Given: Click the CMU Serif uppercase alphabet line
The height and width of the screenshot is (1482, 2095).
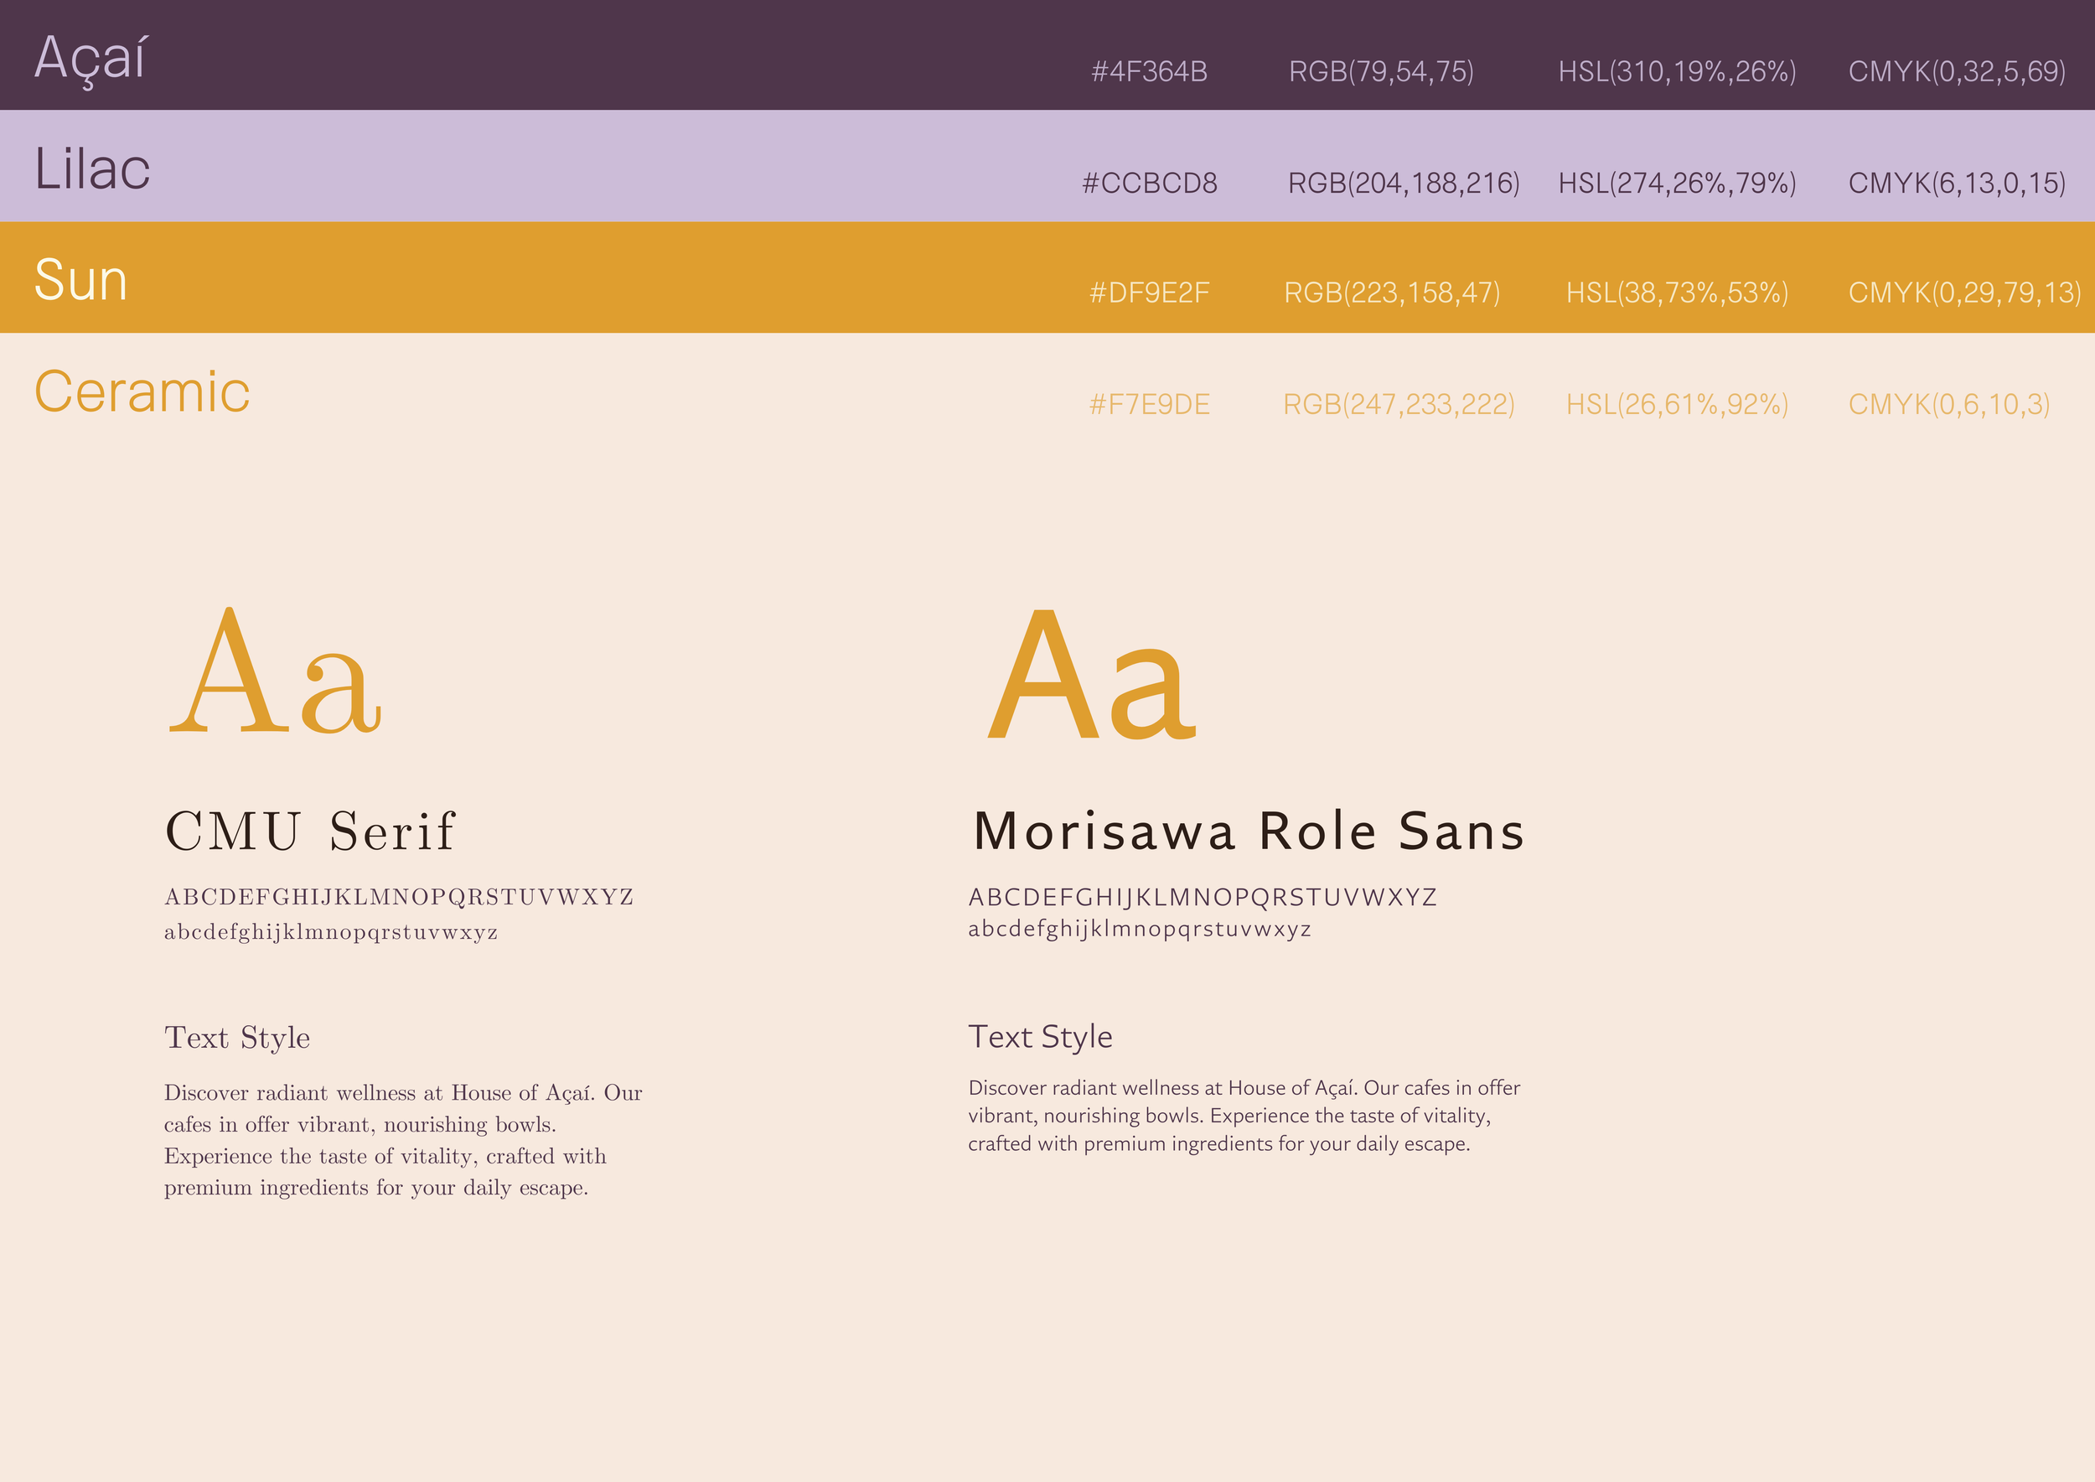Looking at the screenshot, I should [399, 897].
